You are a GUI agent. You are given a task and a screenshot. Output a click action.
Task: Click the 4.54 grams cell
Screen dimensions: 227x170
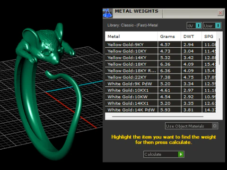[x=169, y=97]
